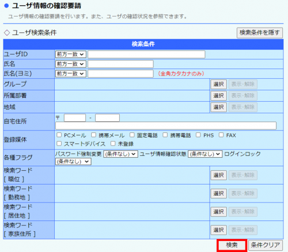The width and height of the screenshot is (288, 252).
Task: Open ユーザ情報確認状態 dropdown
Action: (x=205, y=154)
